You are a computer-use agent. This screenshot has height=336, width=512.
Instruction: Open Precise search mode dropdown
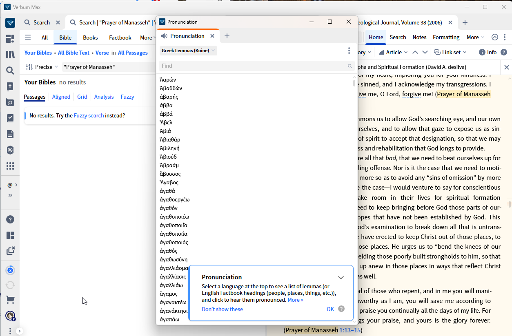pyautogui.click(x=42, y=67)
